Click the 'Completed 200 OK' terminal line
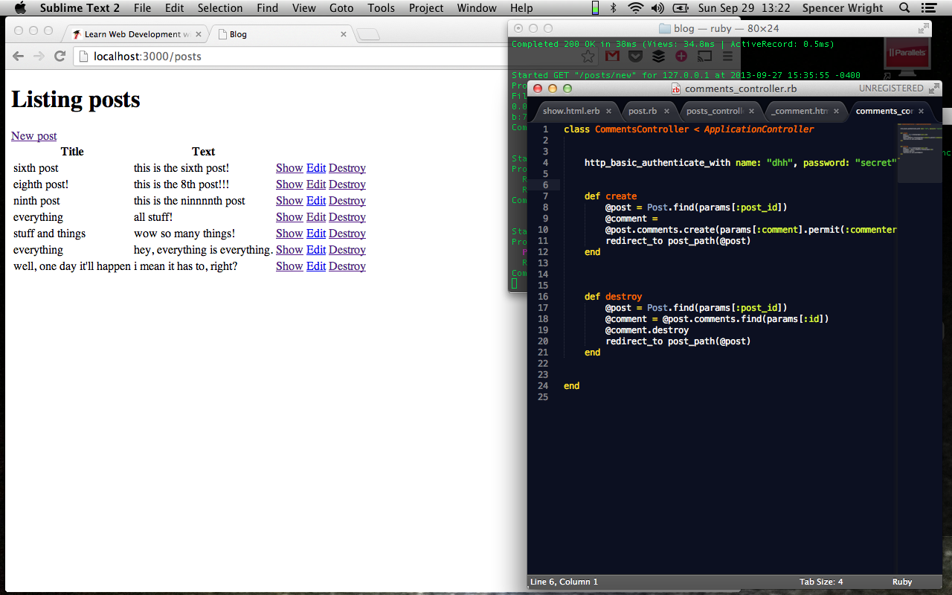Viewport: 952px width, 595px height. [x=673, y=45]
